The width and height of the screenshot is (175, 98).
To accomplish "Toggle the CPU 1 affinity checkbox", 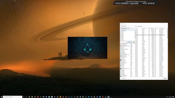I will [x=121, y=32].
